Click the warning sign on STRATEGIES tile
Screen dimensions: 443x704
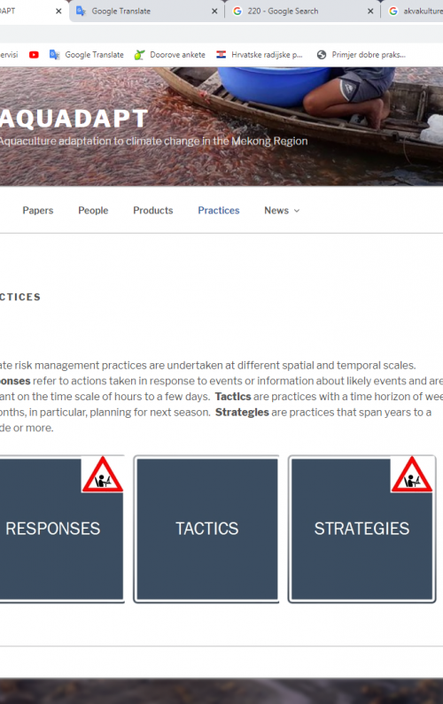coord(412,475)
